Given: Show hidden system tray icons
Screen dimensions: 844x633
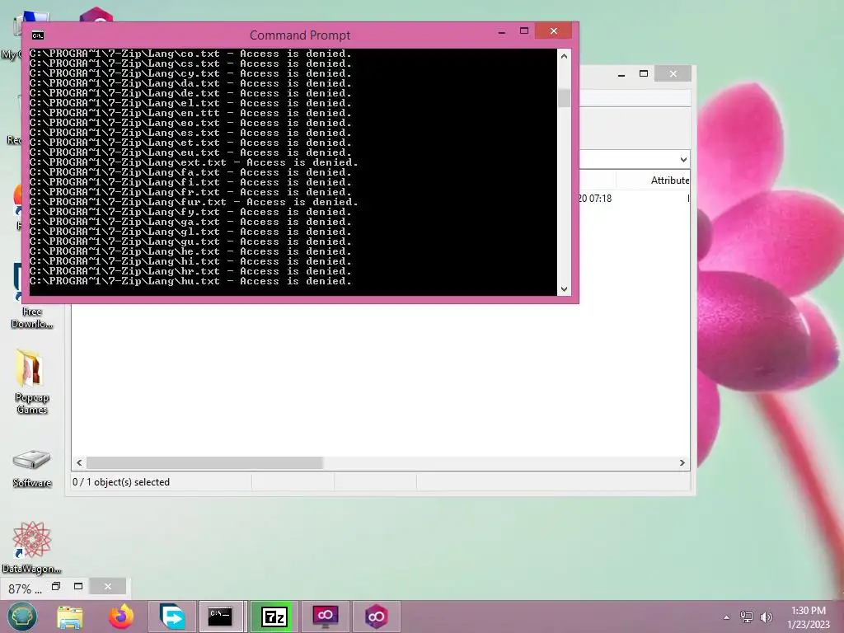Looking at the screenshot, I should click(x=727, y=617).
